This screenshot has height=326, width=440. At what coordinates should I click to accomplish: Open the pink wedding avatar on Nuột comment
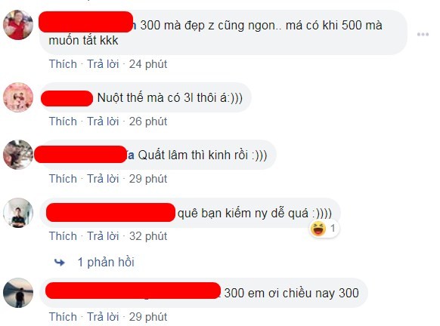click(x=18, y=97)
